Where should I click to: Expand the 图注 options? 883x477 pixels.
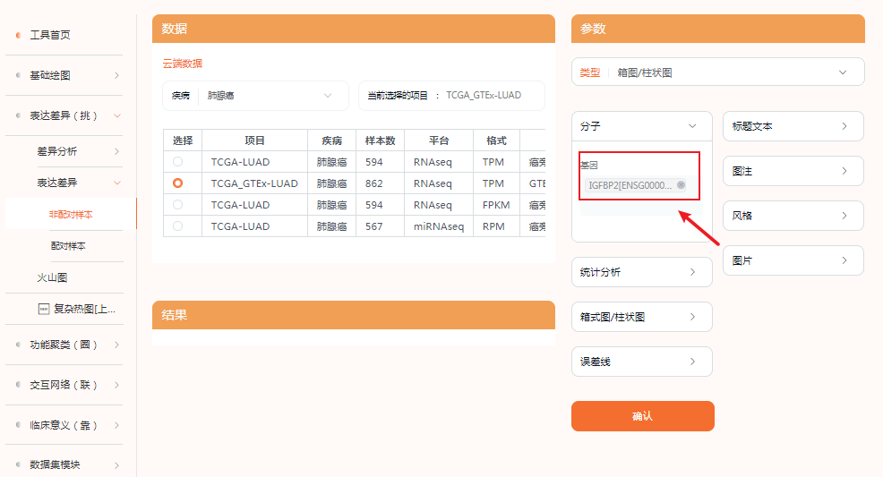point(793,171)
